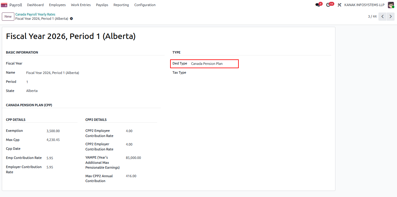The image size is (397, 197).
Task: Click the debug tools wrench icon
Action: [x=339, y=5]
